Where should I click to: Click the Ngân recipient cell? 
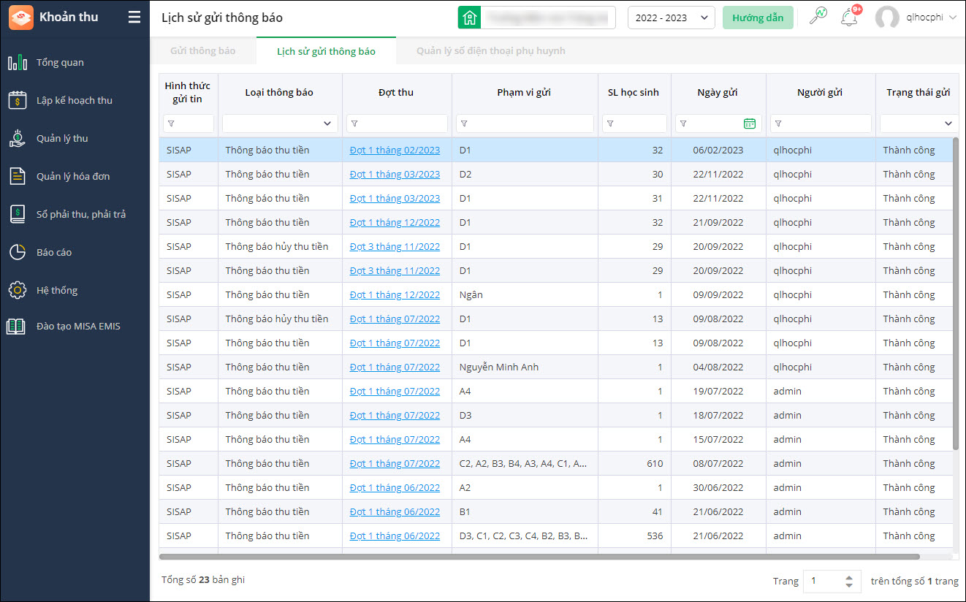525,294
